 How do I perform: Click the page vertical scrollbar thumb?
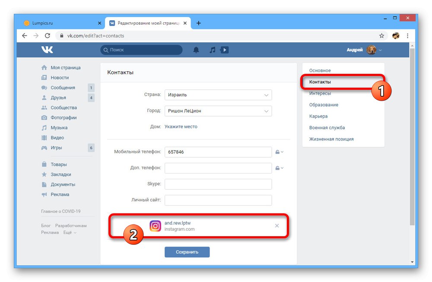[412, 136]
